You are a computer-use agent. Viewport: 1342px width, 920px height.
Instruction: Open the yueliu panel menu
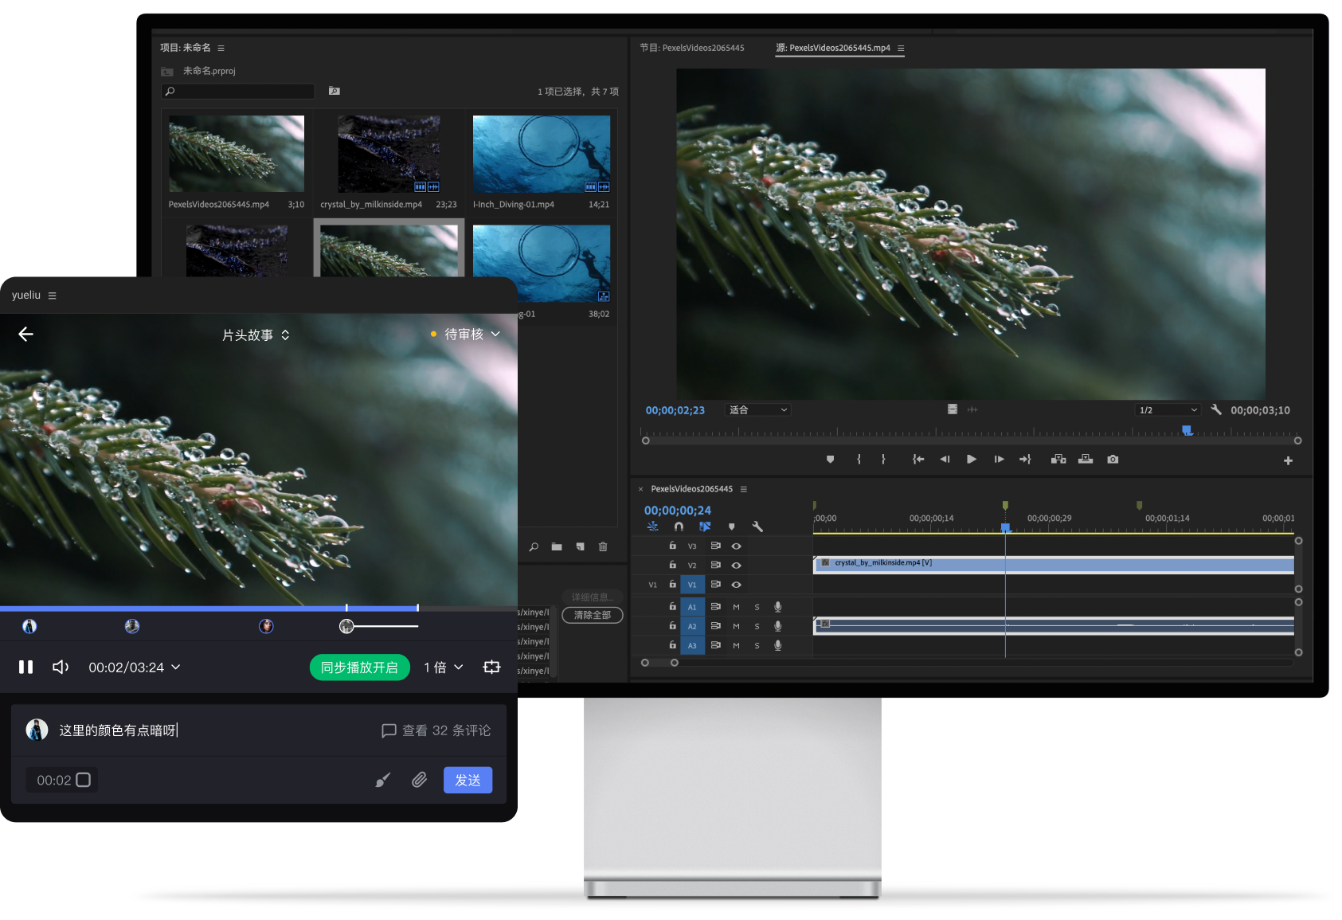(53, 296)
